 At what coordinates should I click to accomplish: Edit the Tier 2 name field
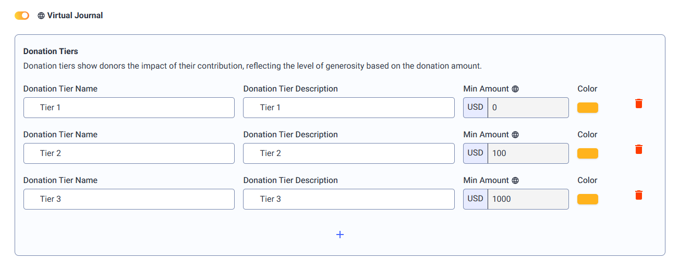129,153
